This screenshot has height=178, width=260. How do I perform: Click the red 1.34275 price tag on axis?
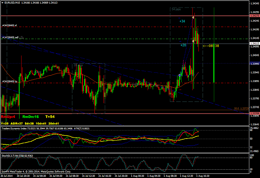(255, 15)
